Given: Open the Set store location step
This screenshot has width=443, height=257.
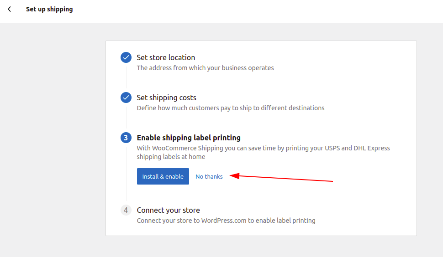Looking at the screenshot, I should [x=166, y=57].
